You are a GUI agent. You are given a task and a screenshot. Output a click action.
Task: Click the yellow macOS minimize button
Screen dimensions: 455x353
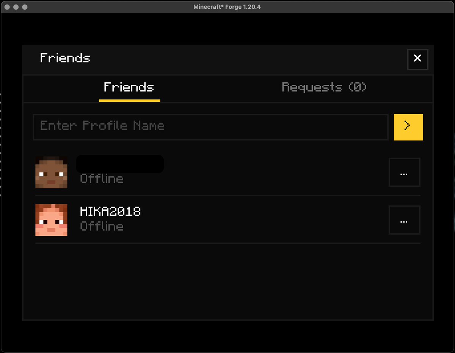[16, 7]
